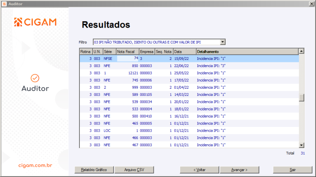Click the date 18/01/22 cell

[x=181, y=109]
